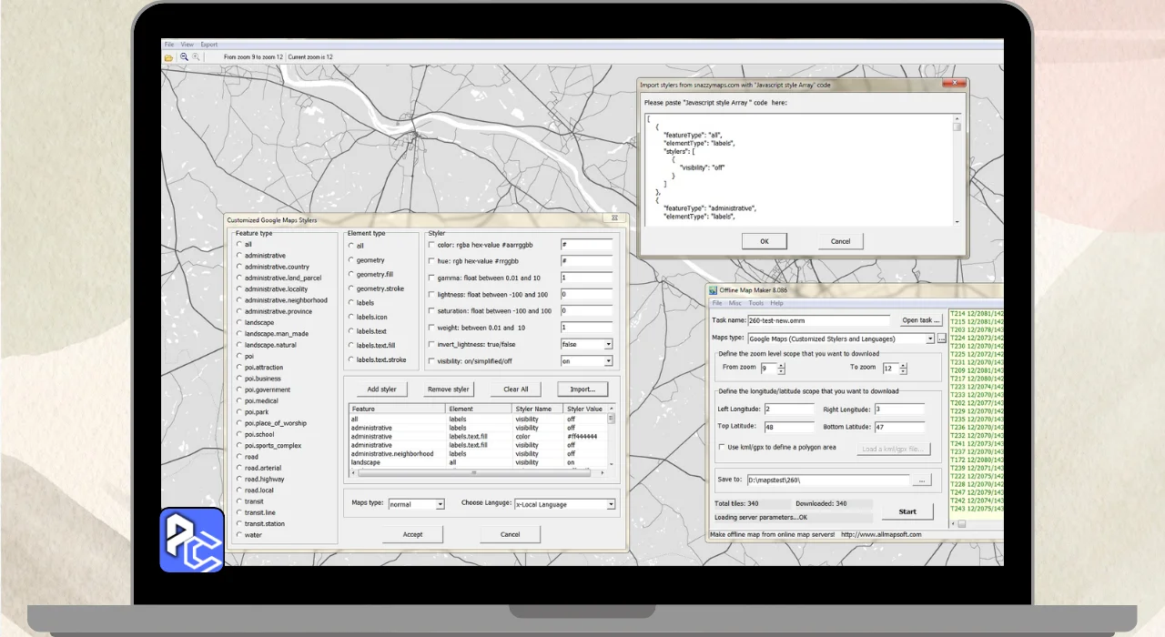Click the zoom out magnifier icon
1165x637 pixels.
184,57
